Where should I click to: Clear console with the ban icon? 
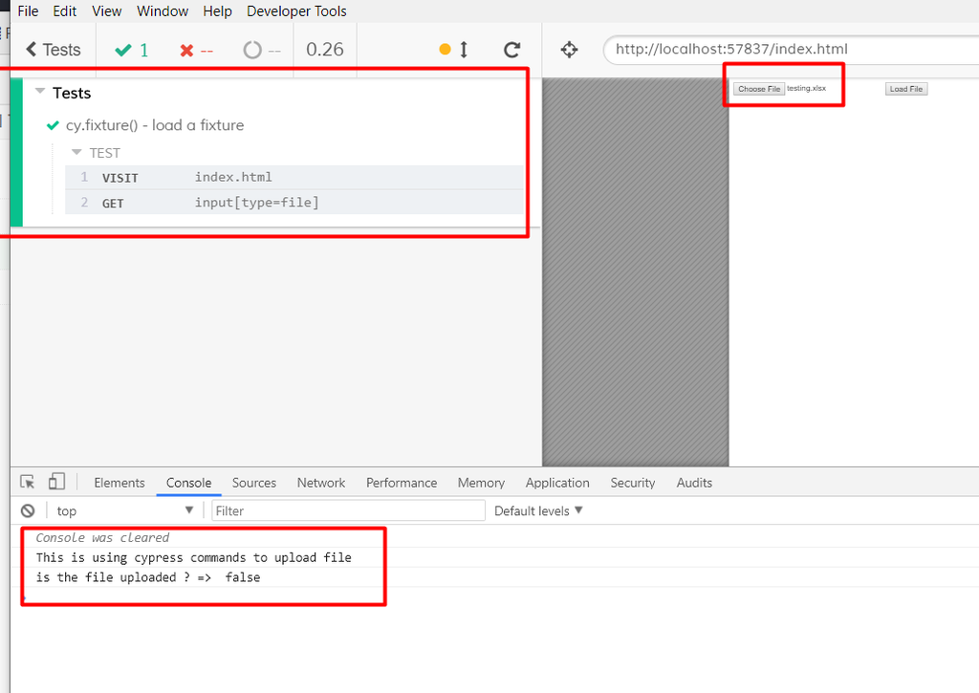pyautogui.click(x=28, y=510)
